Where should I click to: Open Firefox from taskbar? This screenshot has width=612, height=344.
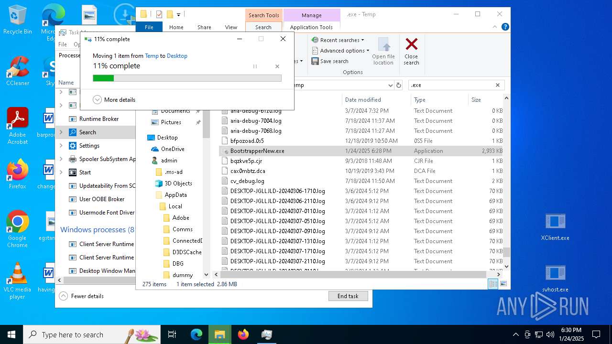(243, 334)
